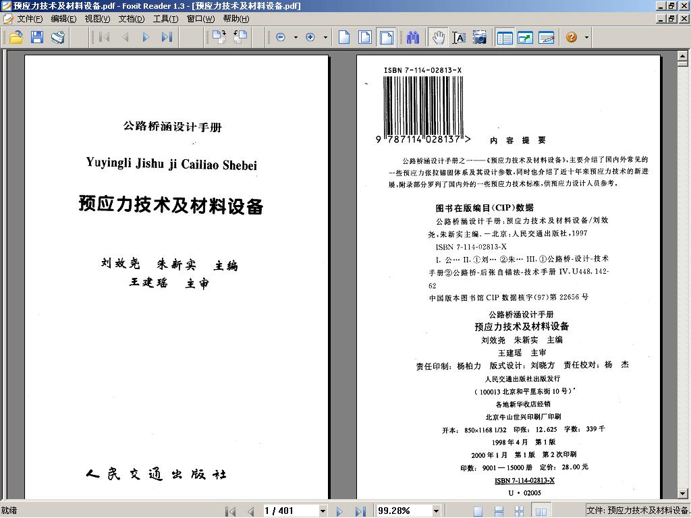Save the document via floppy disk icon
Viewport: 691px width, 518px height.
pos(37,38)
